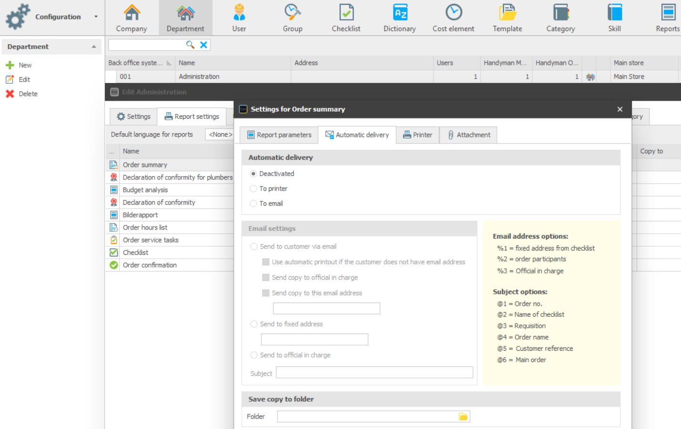
Task: Click the search magnifier icon
Action: tap(190, 45)
